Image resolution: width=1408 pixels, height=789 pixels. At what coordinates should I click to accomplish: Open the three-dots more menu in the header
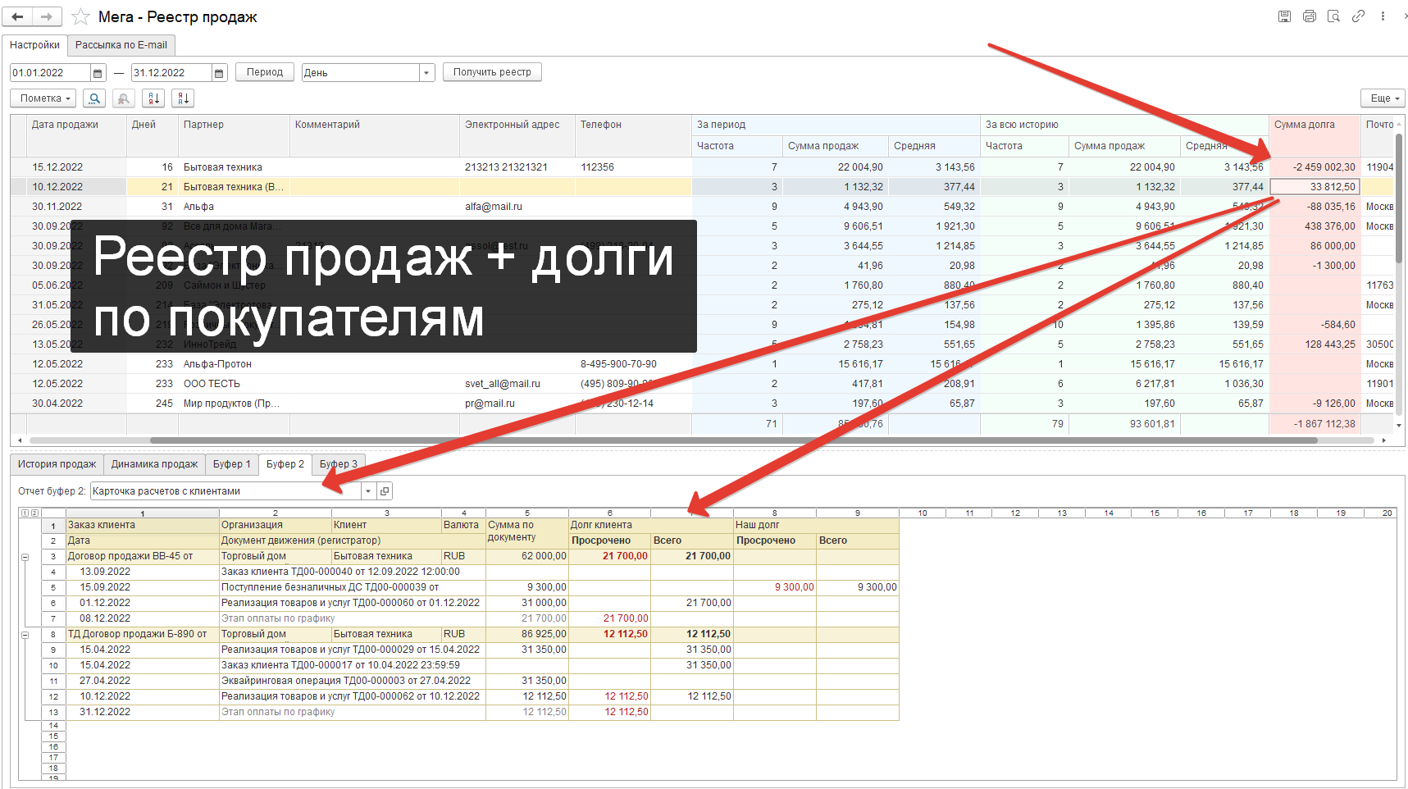coord(1383,16)
